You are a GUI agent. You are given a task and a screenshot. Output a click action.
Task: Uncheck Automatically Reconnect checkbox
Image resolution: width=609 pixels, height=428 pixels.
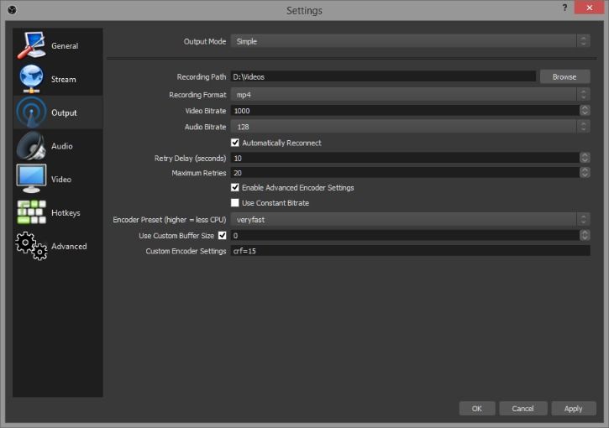235,143
